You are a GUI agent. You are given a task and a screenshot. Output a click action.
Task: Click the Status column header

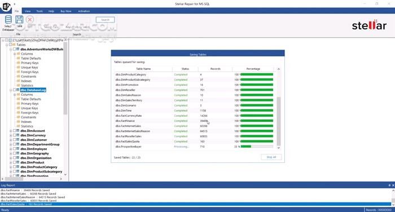[185, 69]
